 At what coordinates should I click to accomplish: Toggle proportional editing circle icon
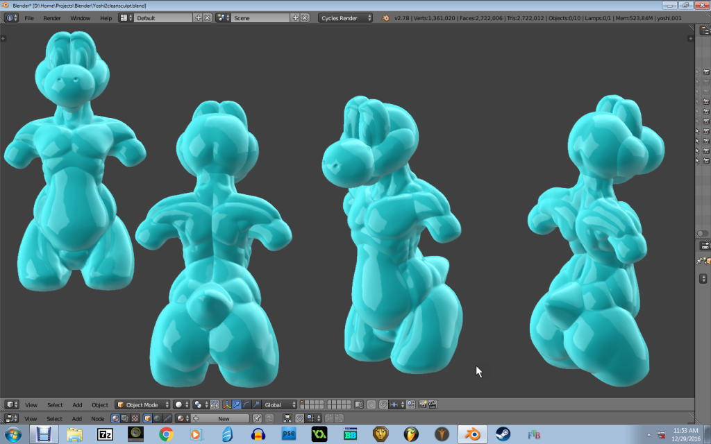click(371, 404)
